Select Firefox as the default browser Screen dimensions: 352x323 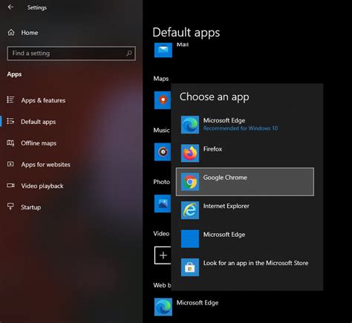(245, 153)
